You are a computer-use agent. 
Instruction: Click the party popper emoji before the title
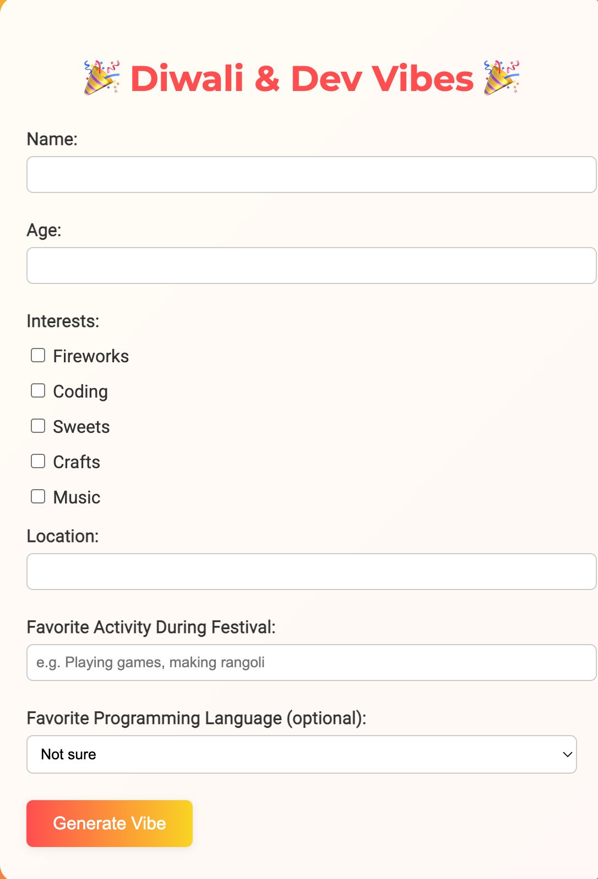pyautogui.click(x=102, y=78)
